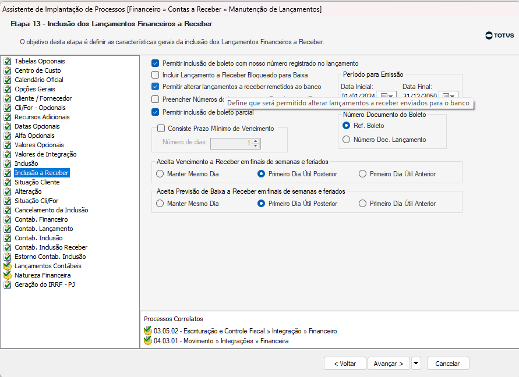Click checklist icon beside Cli/For - Opcionais
This screenshot has width=519, height=377.
8,108
